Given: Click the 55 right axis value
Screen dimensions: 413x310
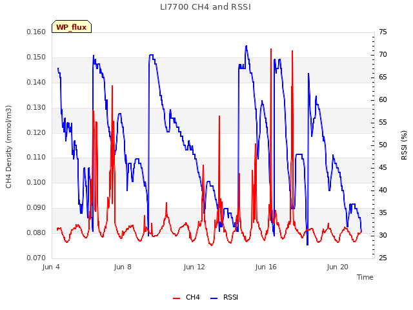Looking at the screenshot, I should (x=383, y=123).
